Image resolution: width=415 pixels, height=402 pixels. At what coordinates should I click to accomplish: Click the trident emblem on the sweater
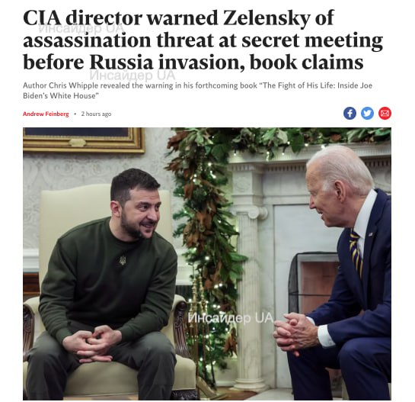[x=123, y=260]
